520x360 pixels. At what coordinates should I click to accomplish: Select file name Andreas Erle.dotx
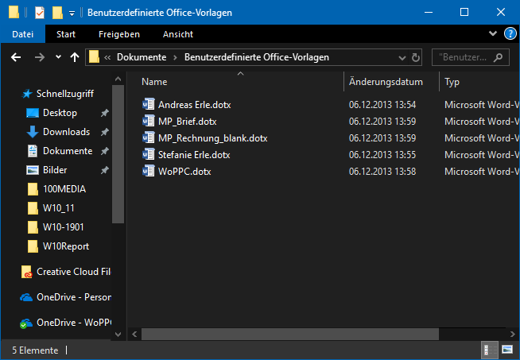click(x=194, y=105)
